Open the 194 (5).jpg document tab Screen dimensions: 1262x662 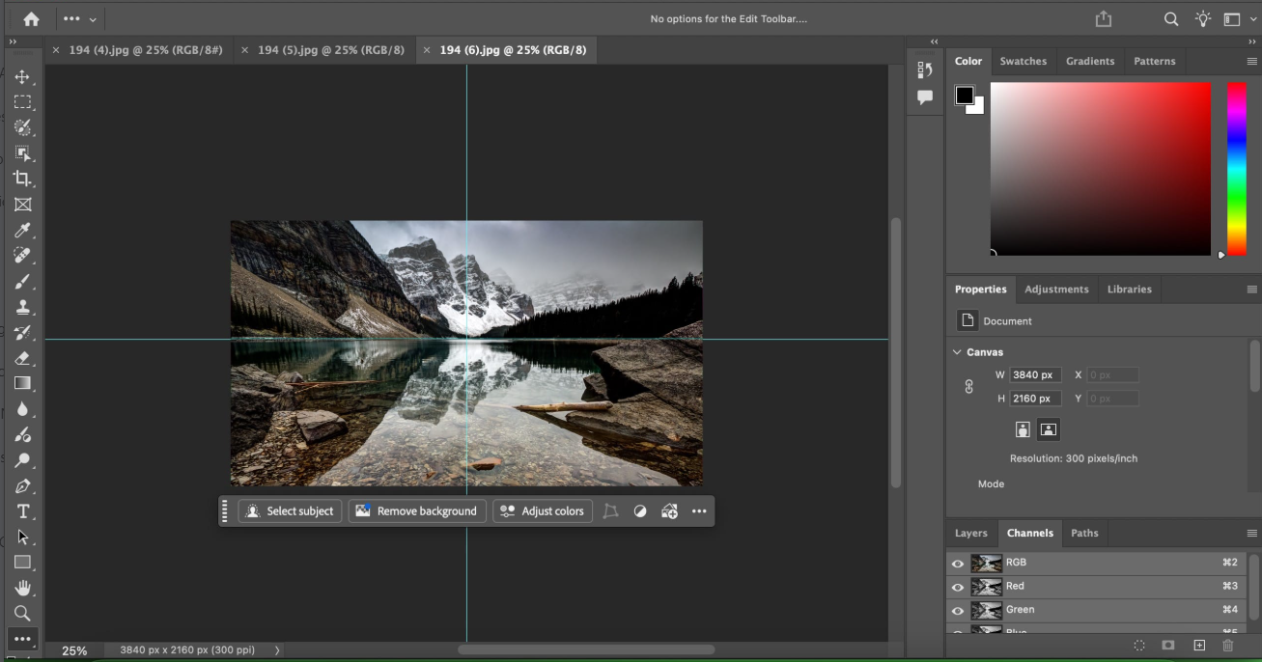click(x=330, y=50)
